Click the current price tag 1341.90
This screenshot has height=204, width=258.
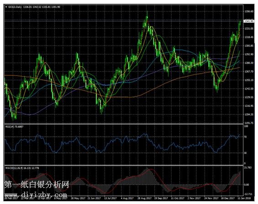click(x=248, y=21)
